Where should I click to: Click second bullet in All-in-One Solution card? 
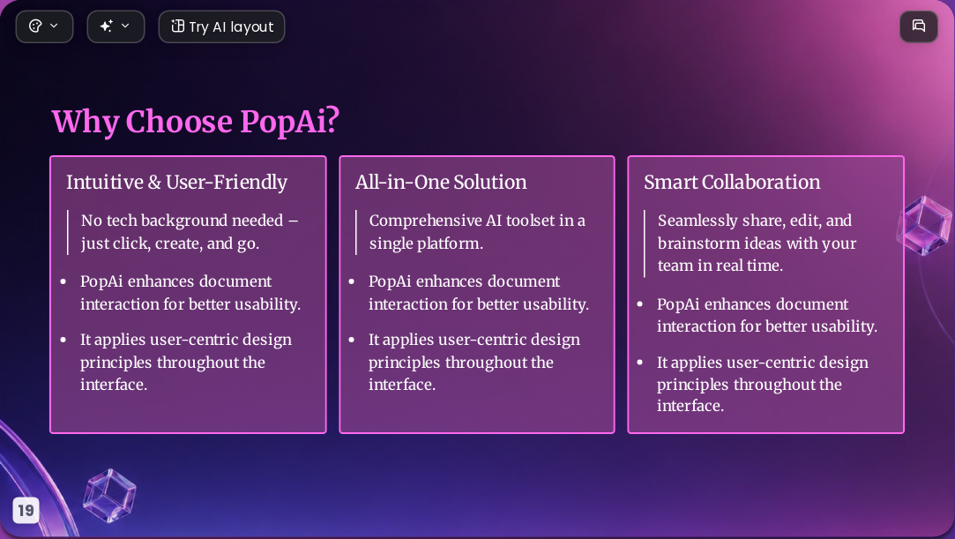474,362
